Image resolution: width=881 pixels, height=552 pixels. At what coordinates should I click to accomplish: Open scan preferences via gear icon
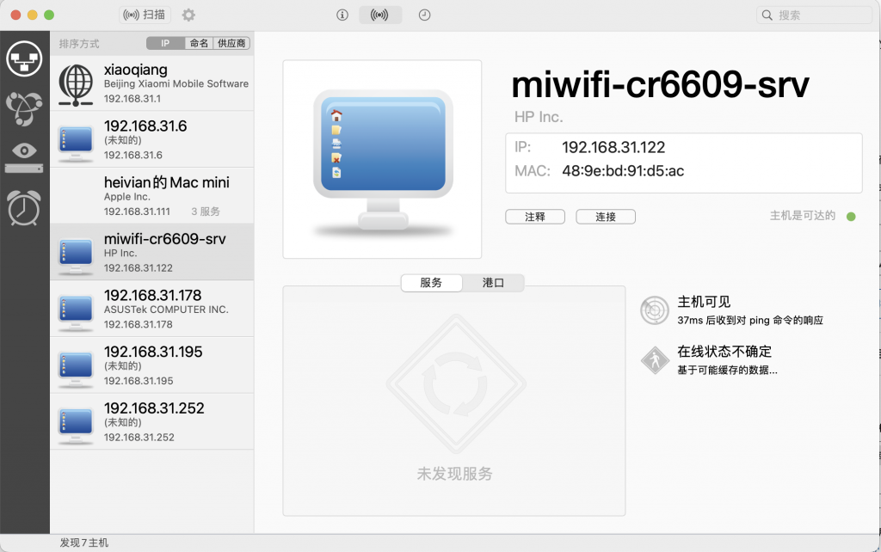click(x=188, y=14)
